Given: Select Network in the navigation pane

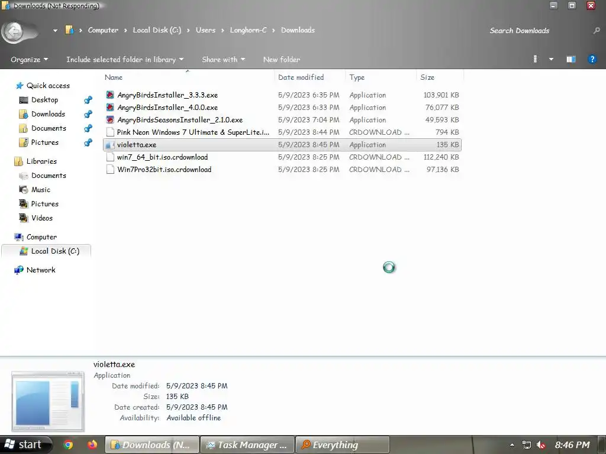Looking at the screenshot, I should tap(41, 270).
